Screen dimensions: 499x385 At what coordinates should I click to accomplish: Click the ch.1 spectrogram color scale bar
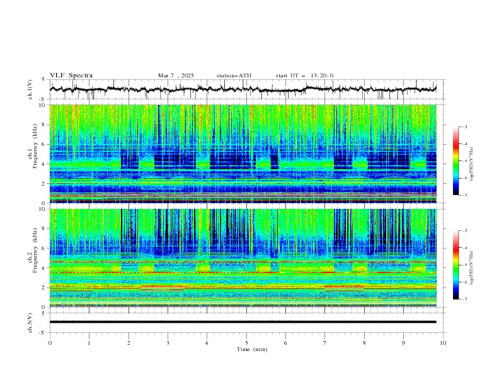click(x=456, y=161)
